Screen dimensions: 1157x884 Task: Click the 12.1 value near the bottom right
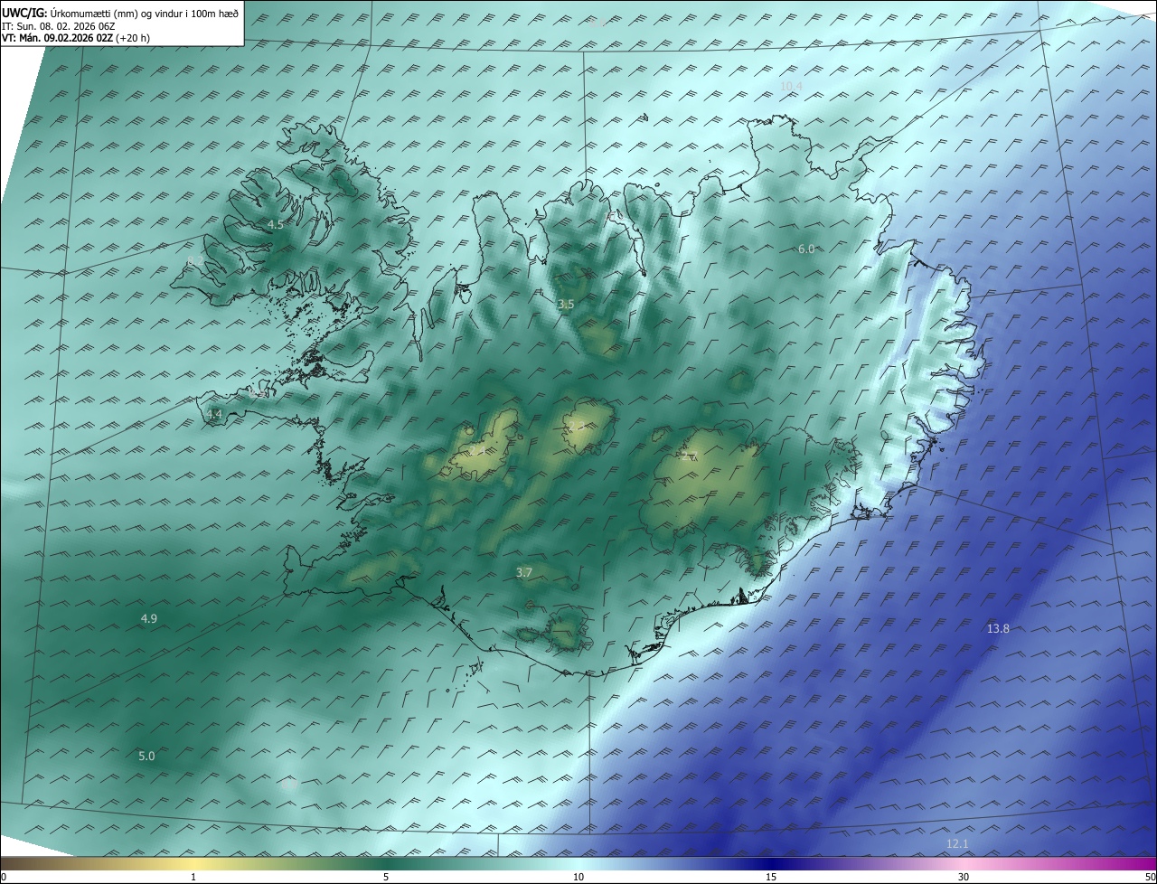pyautogui.click(x=957, y=844)
